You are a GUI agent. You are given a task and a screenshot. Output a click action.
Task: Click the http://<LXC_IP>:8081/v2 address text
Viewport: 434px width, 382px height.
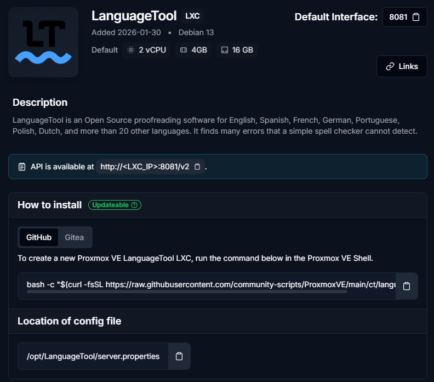(145, 167)
